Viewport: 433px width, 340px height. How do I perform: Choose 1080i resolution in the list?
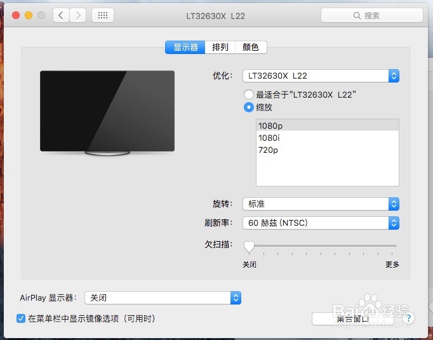tap(328, 138)
